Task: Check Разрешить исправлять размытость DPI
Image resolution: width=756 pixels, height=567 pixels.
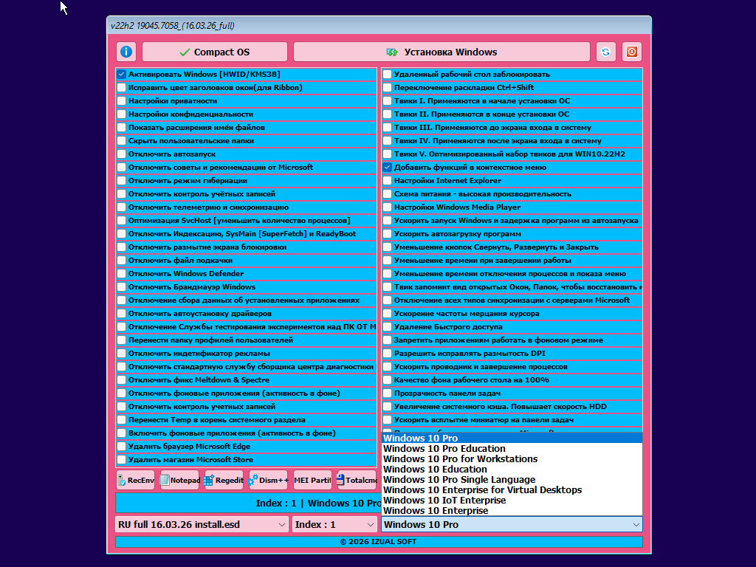Action: [x=387, y=354]
